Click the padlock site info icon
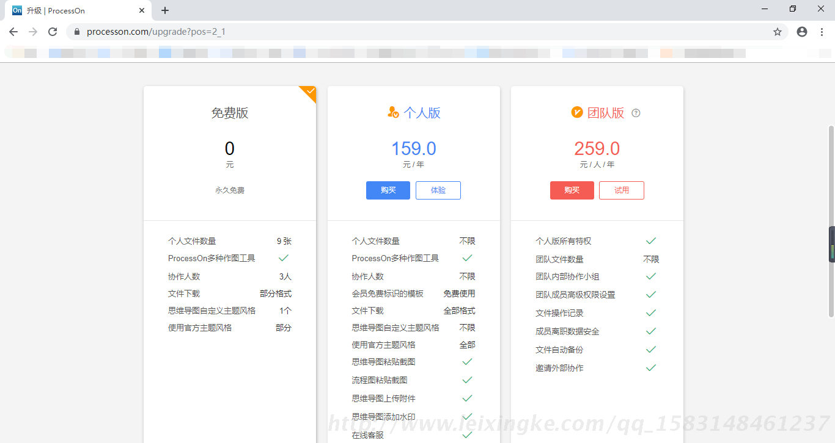The height and width of the screenshot is (443, 835). coord(77,32)
